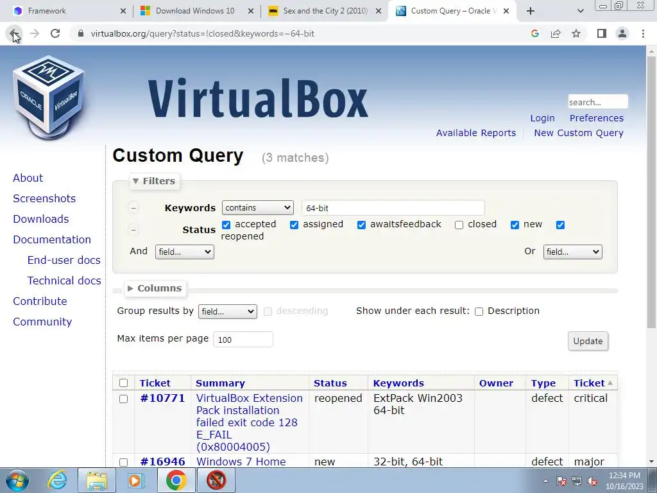Image resolution: width=657 pixels, height=493 pixels.
Task: Open the Keywords 'contains' dropdown
Action: pyautogui.click(x=258, y=207)
